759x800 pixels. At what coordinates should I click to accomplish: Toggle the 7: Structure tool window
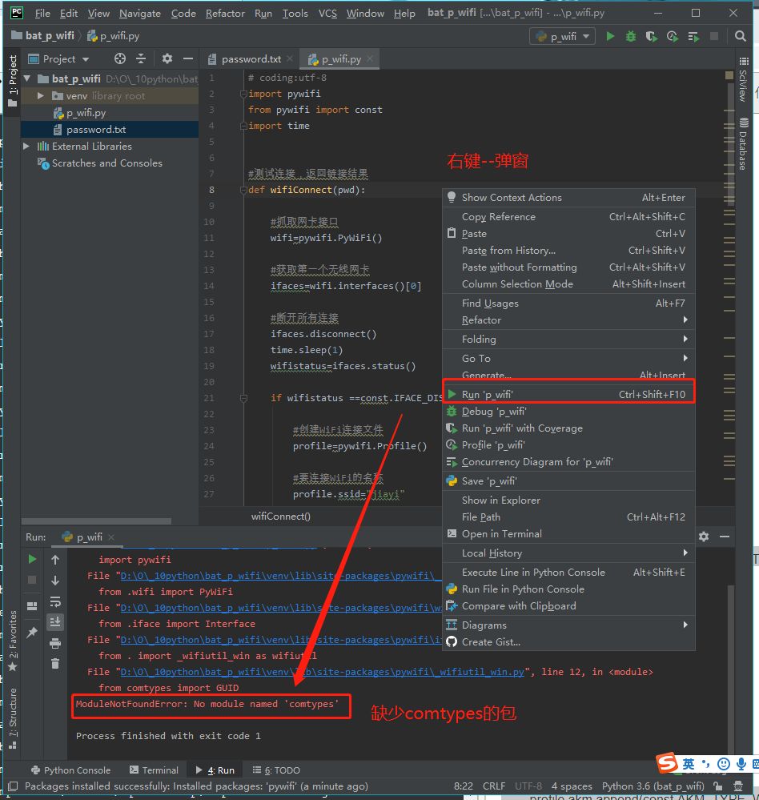point(13,718)
